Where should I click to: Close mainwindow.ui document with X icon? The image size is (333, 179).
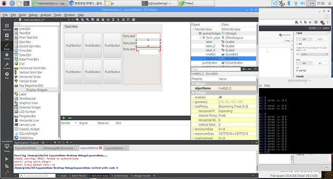73,20
